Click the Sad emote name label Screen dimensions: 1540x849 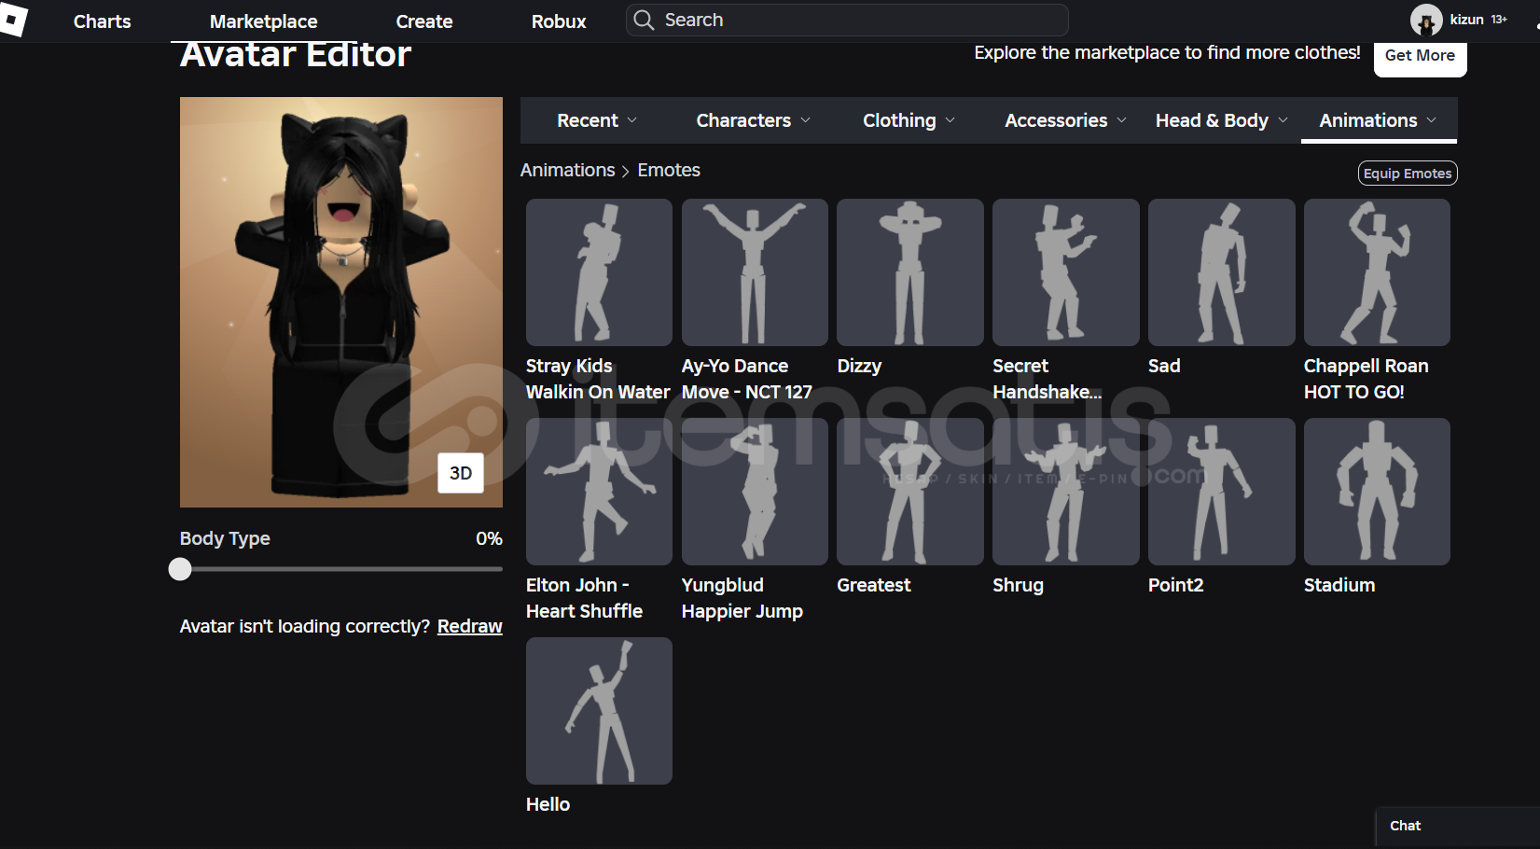point(1164,366)
